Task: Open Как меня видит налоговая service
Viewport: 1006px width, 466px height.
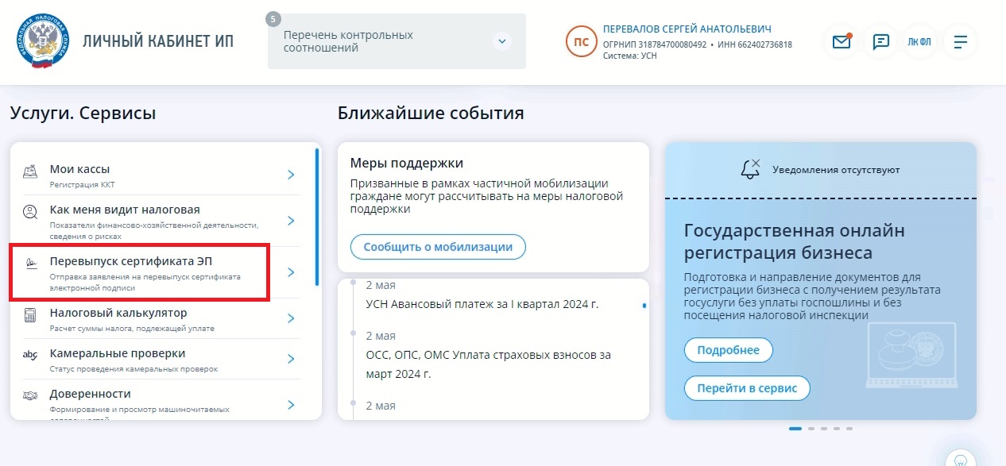Action: tap(160, 220)
